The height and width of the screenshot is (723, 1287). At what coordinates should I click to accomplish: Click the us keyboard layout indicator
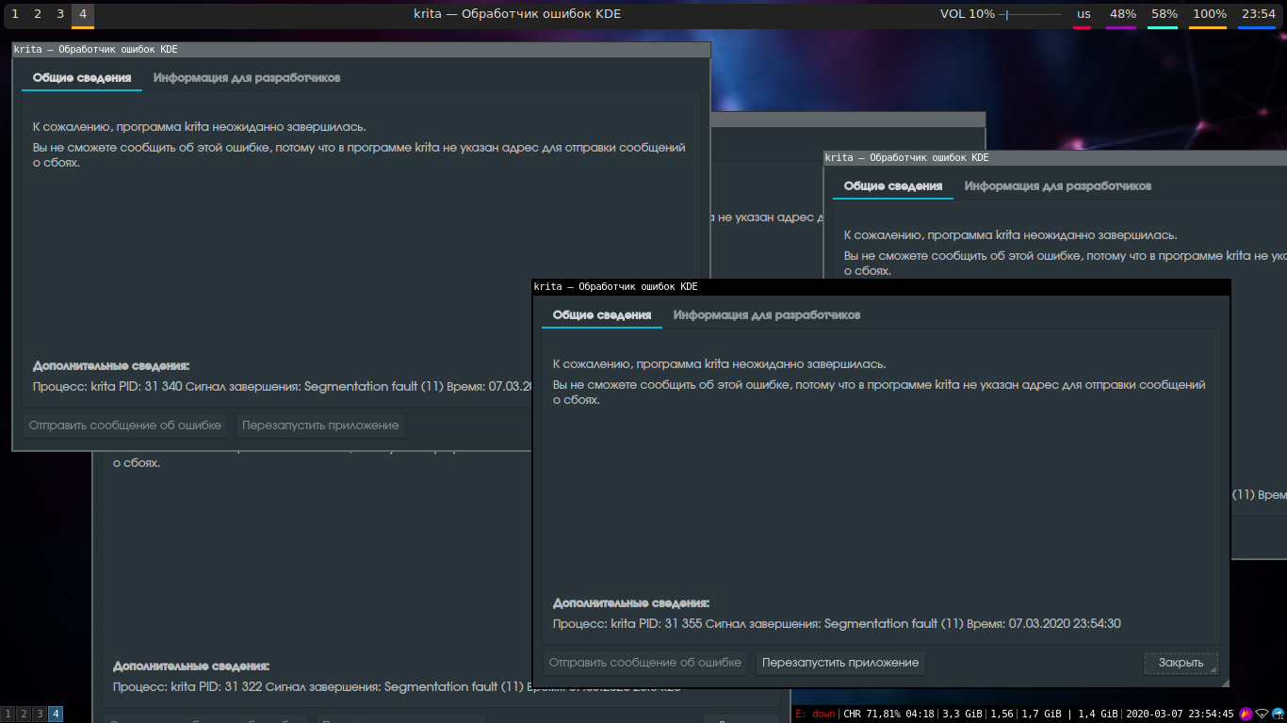1084,14
